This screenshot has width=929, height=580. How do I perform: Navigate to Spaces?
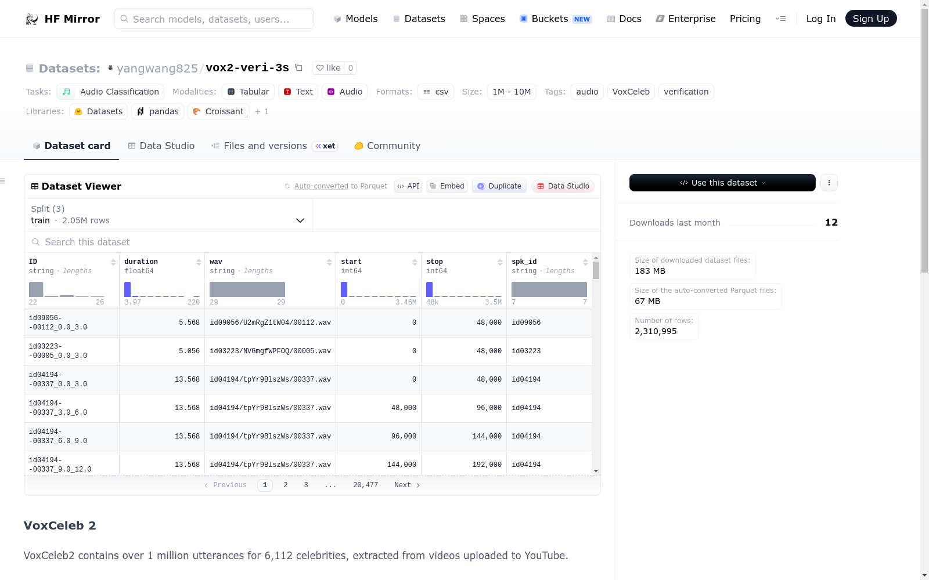pos(482,19)
